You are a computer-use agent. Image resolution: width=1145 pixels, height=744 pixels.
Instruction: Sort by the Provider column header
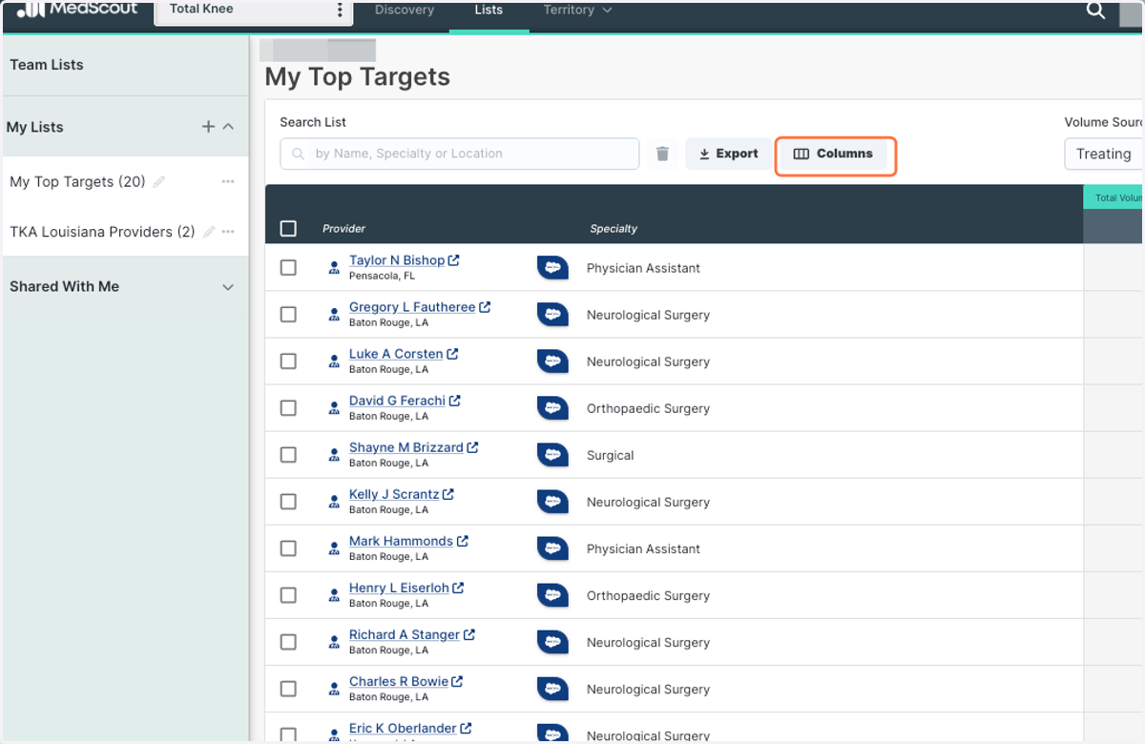[343, 229]
